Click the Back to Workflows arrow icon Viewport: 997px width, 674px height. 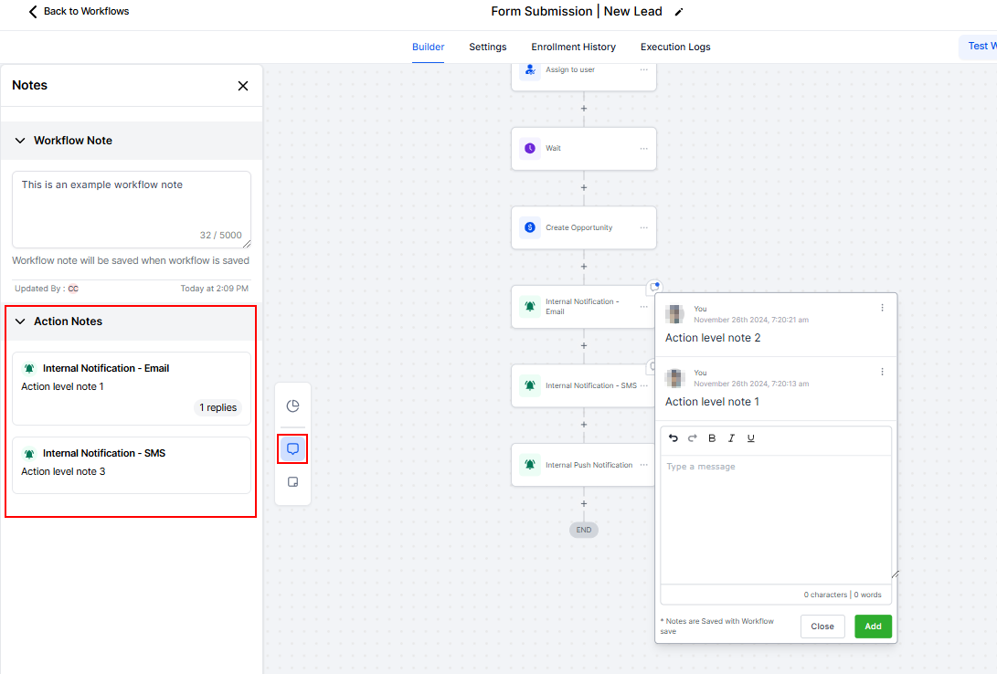coord(32,12)
